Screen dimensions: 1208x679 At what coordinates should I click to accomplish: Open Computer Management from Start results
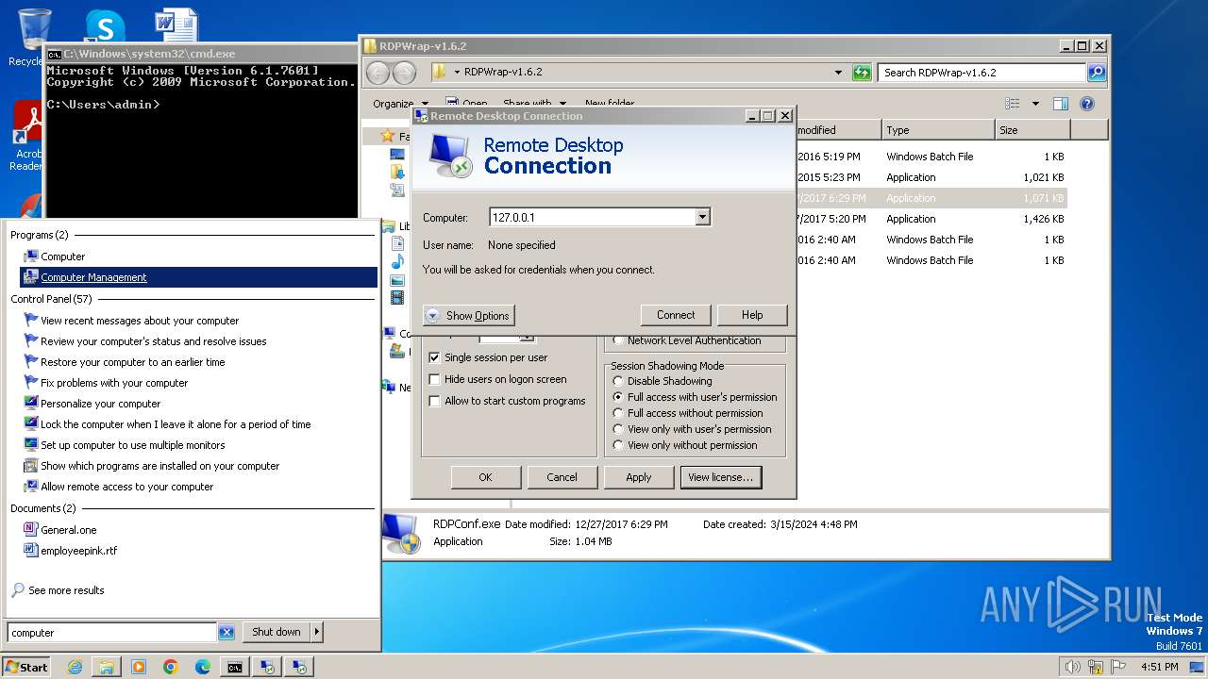coord(198,277)
